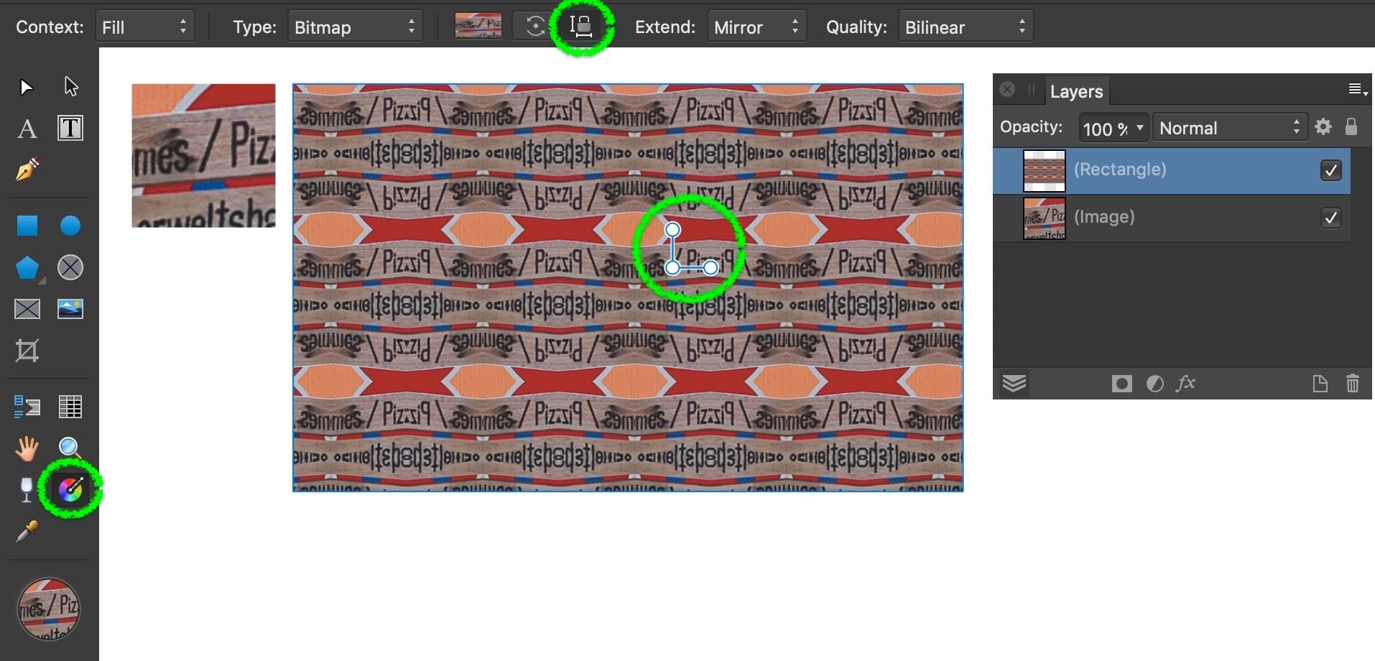Choose the Artistic Text tool

[x=27, y=129]
